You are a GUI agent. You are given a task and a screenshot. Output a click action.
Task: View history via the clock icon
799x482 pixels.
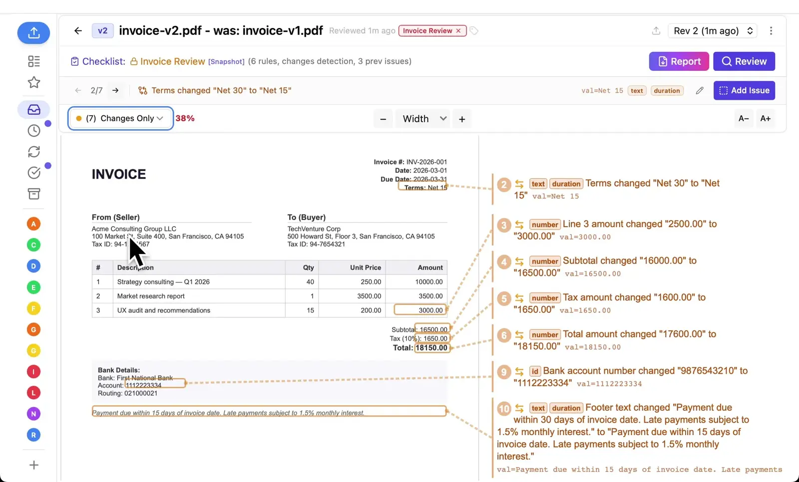coord(33,130)
